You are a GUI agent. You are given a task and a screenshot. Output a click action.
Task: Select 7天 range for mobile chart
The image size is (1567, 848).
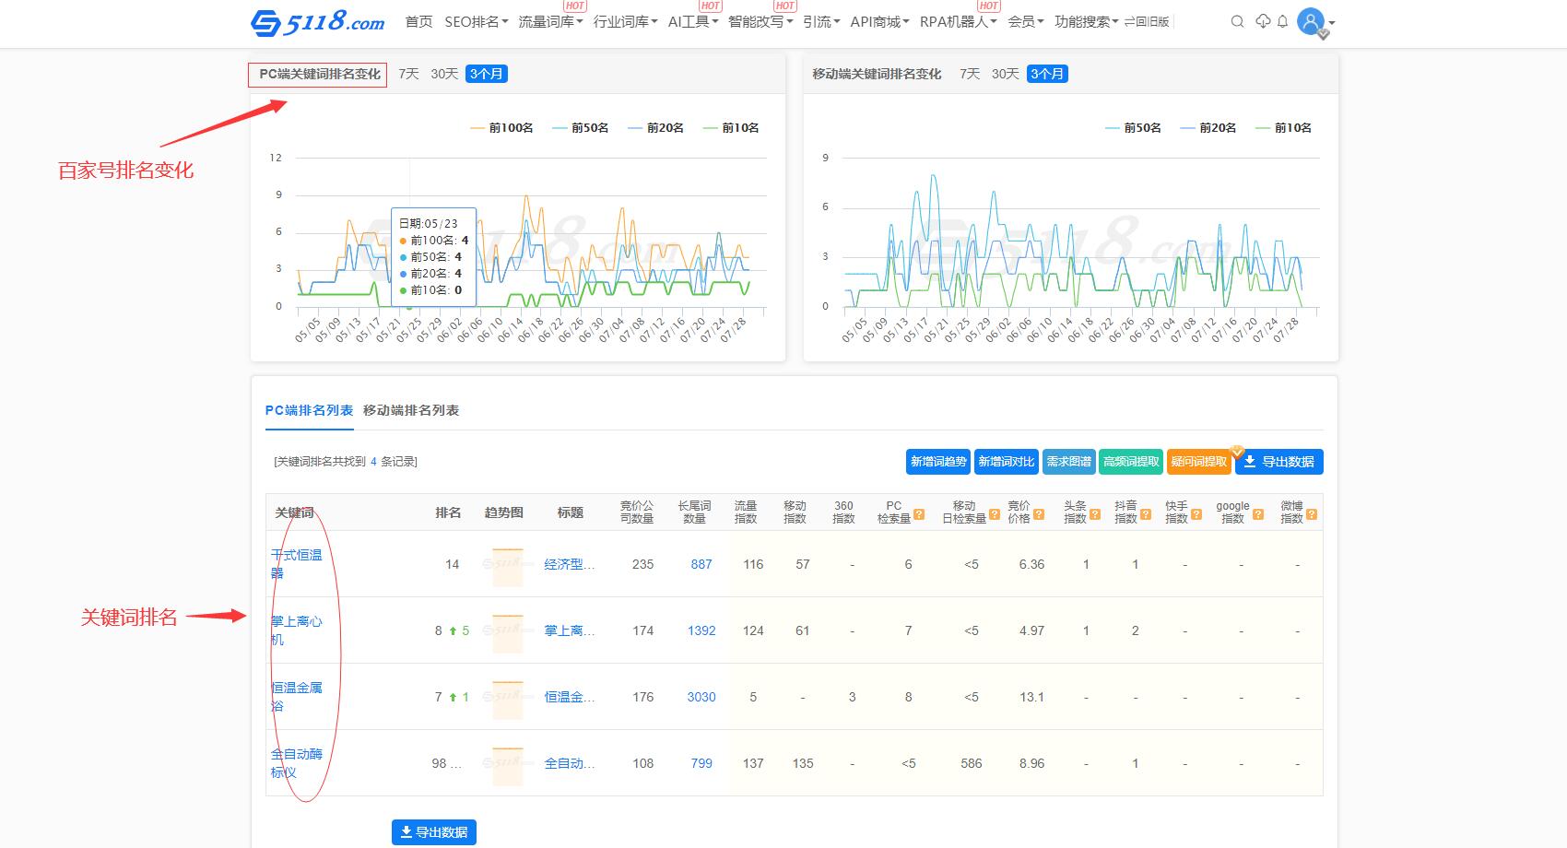(x=970, y=74)
